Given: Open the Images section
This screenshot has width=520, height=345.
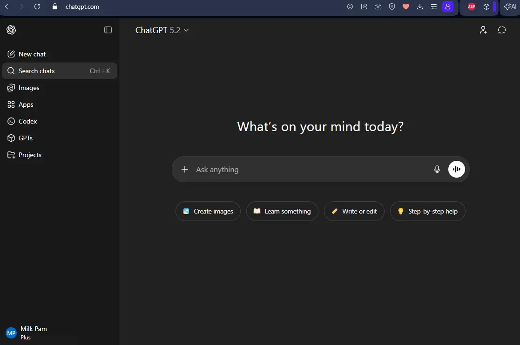Looking at the screenshot, I should click(x=60, y=88).
